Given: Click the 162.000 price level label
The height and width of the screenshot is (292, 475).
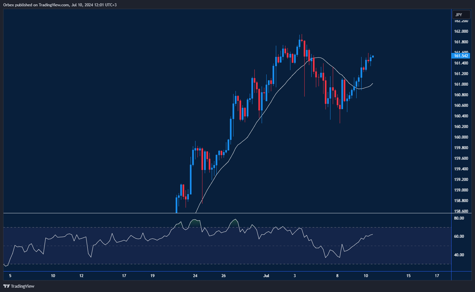Looking at the screenshot, I should pyautogui.click(x=461, y=31).
